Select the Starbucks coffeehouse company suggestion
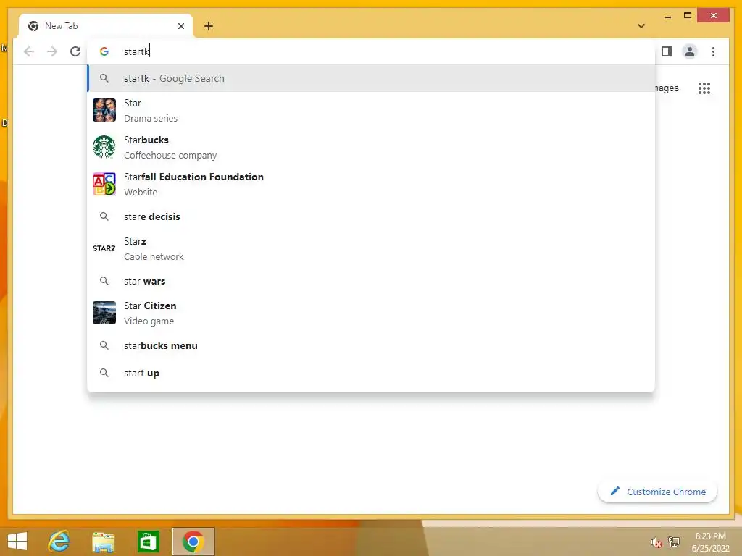Viewport: 742px width, 556px height. coord(372,147)
